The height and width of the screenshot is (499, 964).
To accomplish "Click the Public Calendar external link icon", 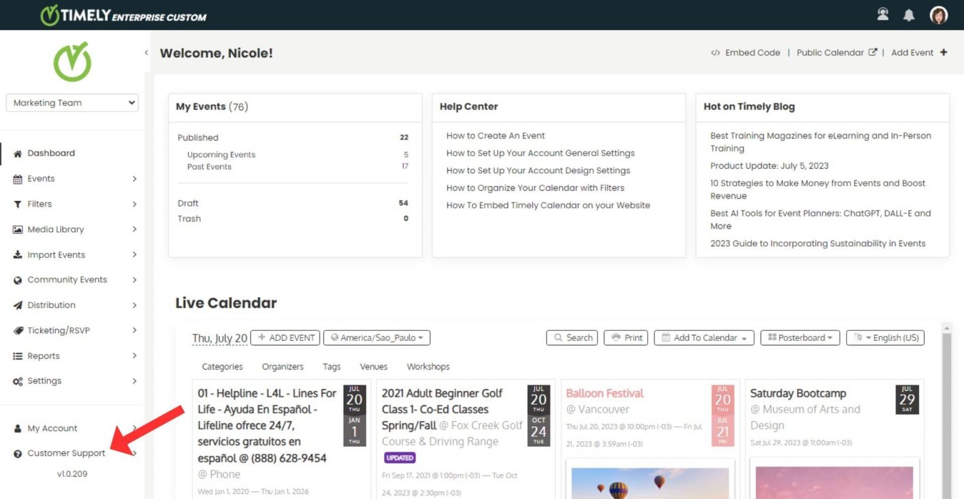I will point(872,53).
